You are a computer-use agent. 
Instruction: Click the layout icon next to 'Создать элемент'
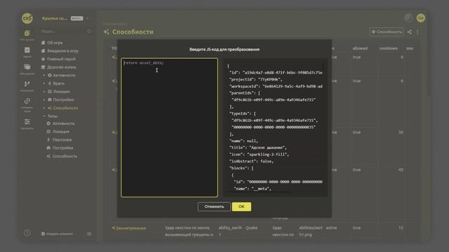pos(89,234)
